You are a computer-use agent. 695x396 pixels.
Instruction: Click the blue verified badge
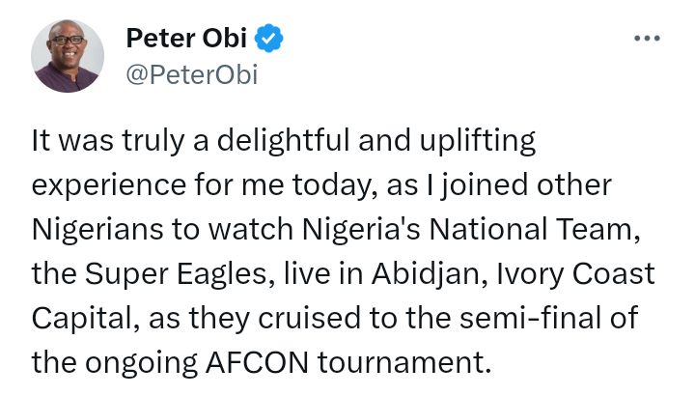269,40
